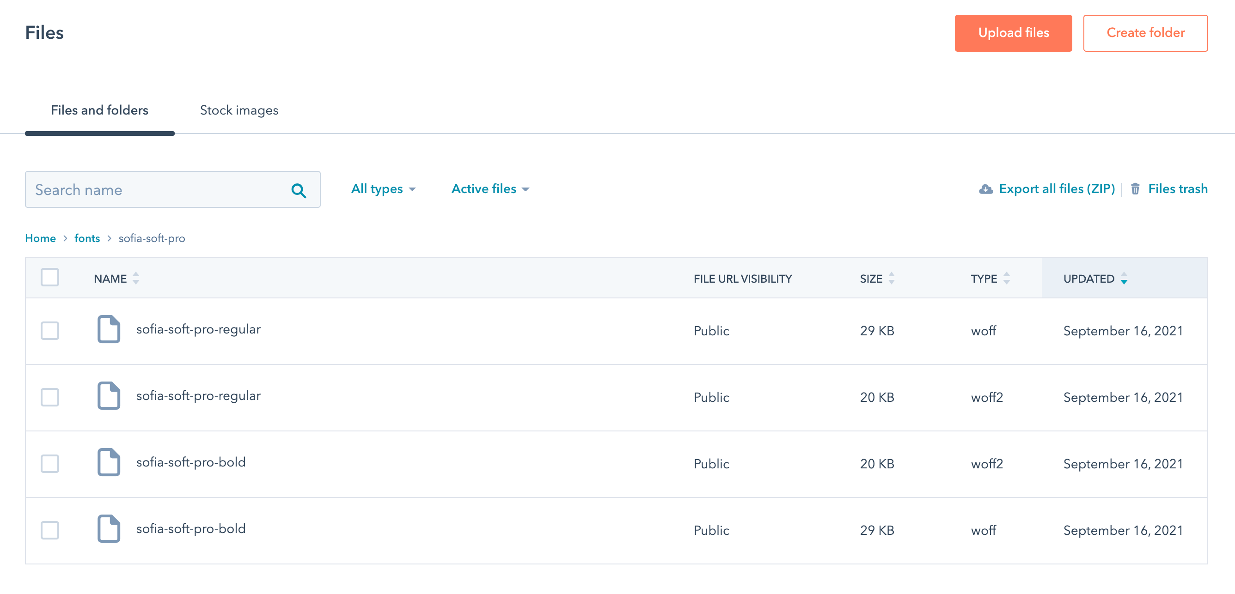Switch to Files and folders tab
Viewport: 1235px width, 594px height.
(100, 110)
